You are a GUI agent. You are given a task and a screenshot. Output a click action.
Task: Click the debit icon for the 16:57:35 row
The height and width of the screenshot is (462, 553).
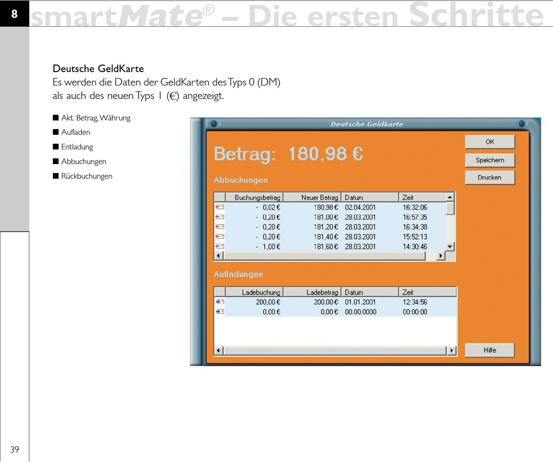tap(219, 217)
